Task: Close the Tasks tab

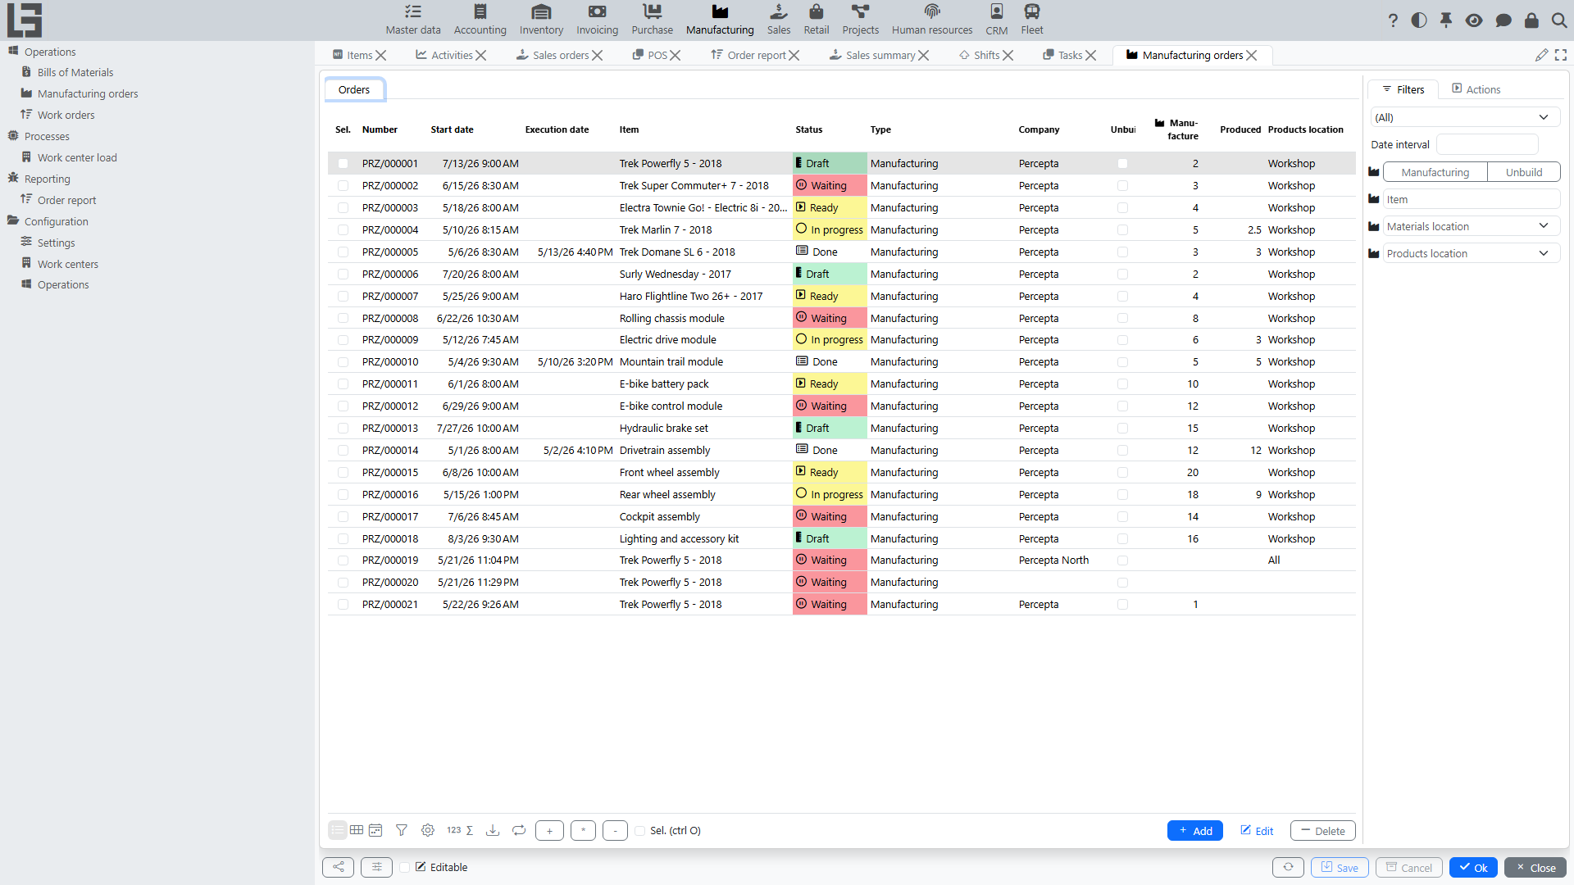Action: click(x=1091, y=55)
